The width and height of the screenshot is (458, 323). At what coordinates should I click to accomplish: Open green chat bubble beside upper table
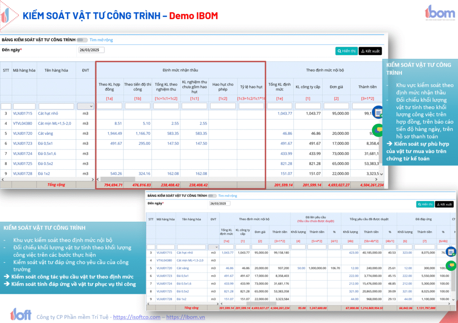379,130
